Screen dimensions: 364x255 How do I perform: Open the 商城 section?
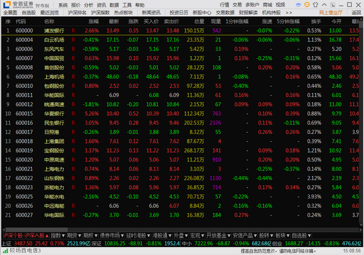click(268, 5)
